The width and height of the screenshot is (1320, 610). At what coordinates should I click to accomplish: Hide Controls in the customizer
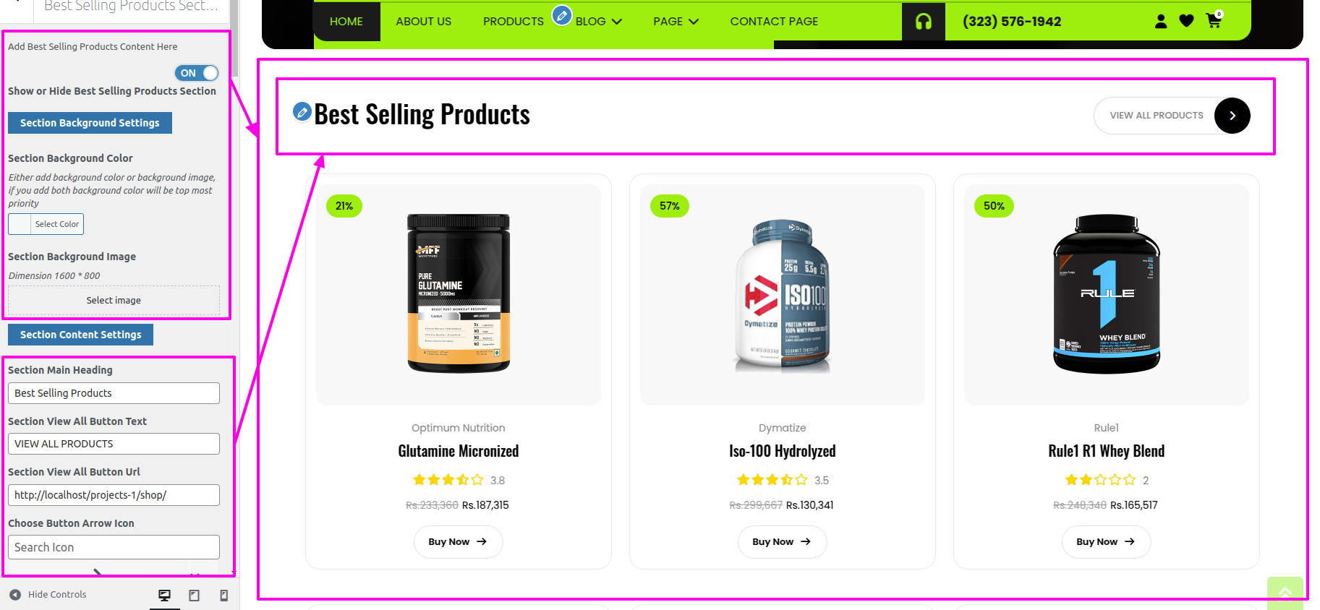click(48, 594)
